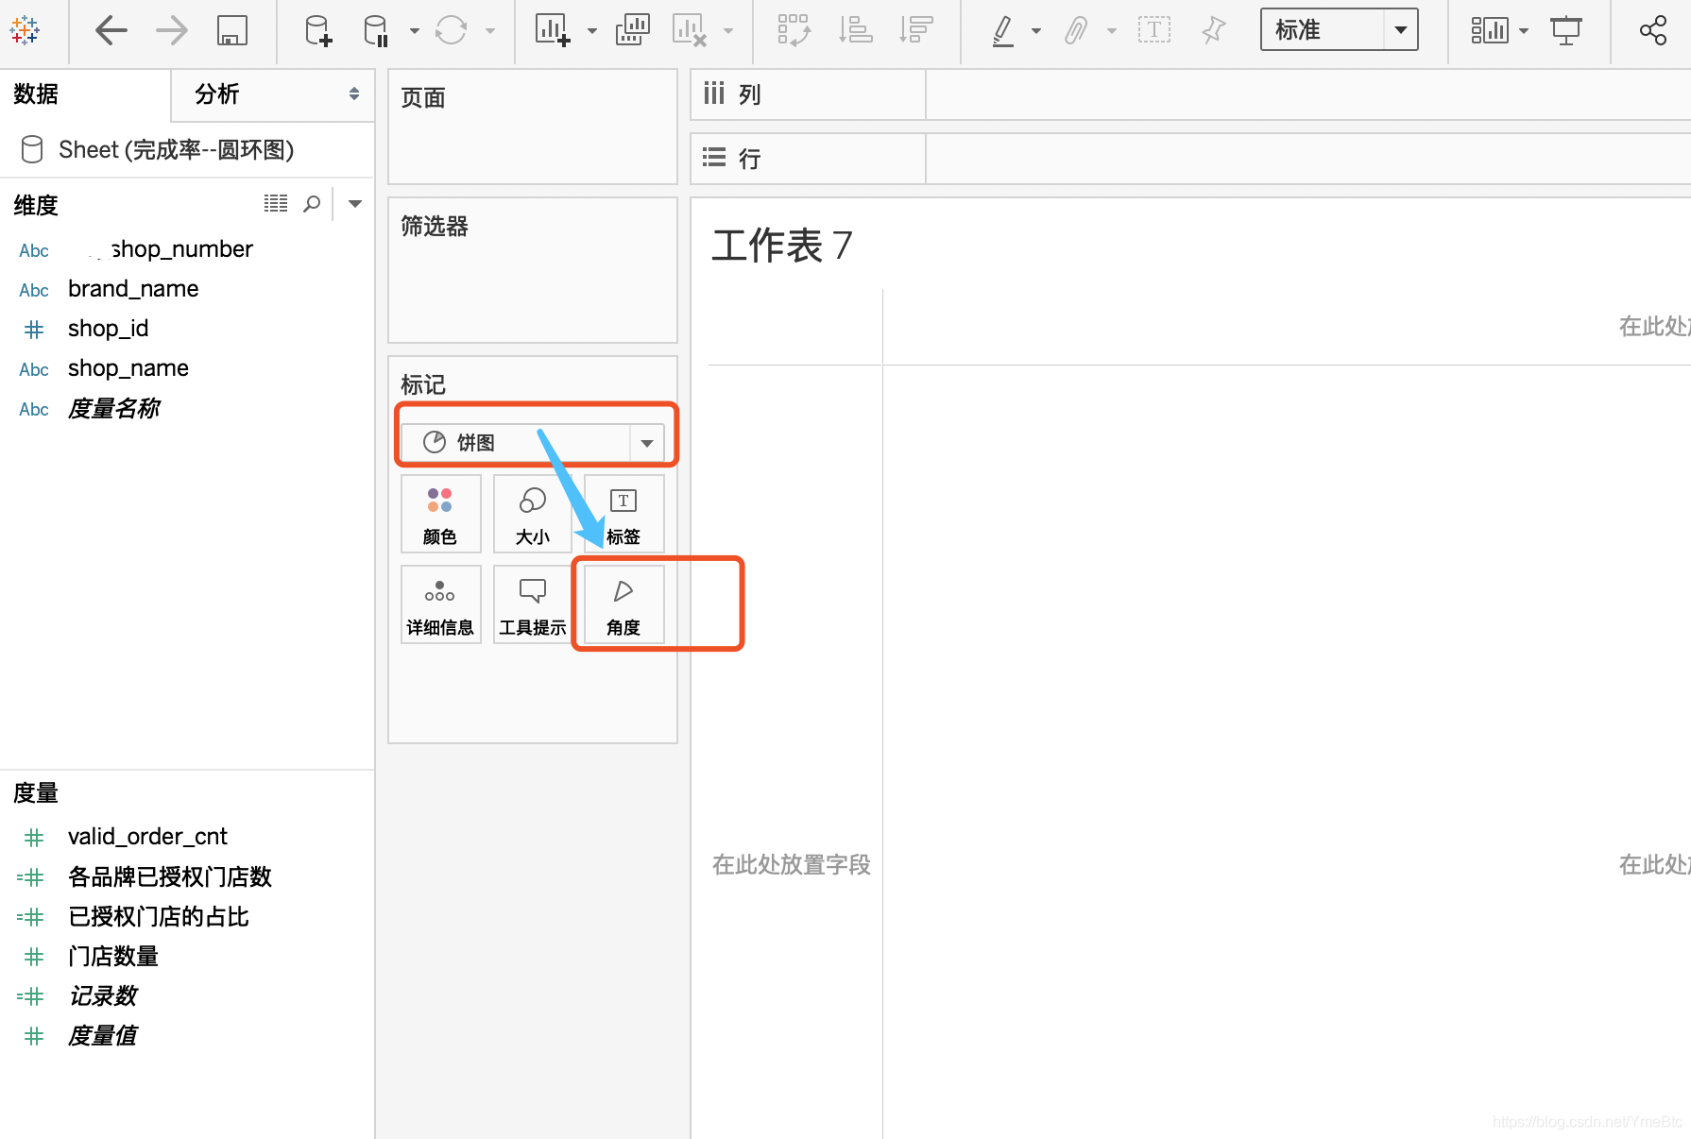Select the Sheet (完成率--圆环图) data source
Image resolution: width=1691 pixels, height=1139 pixels.
(x=176, y=149)
